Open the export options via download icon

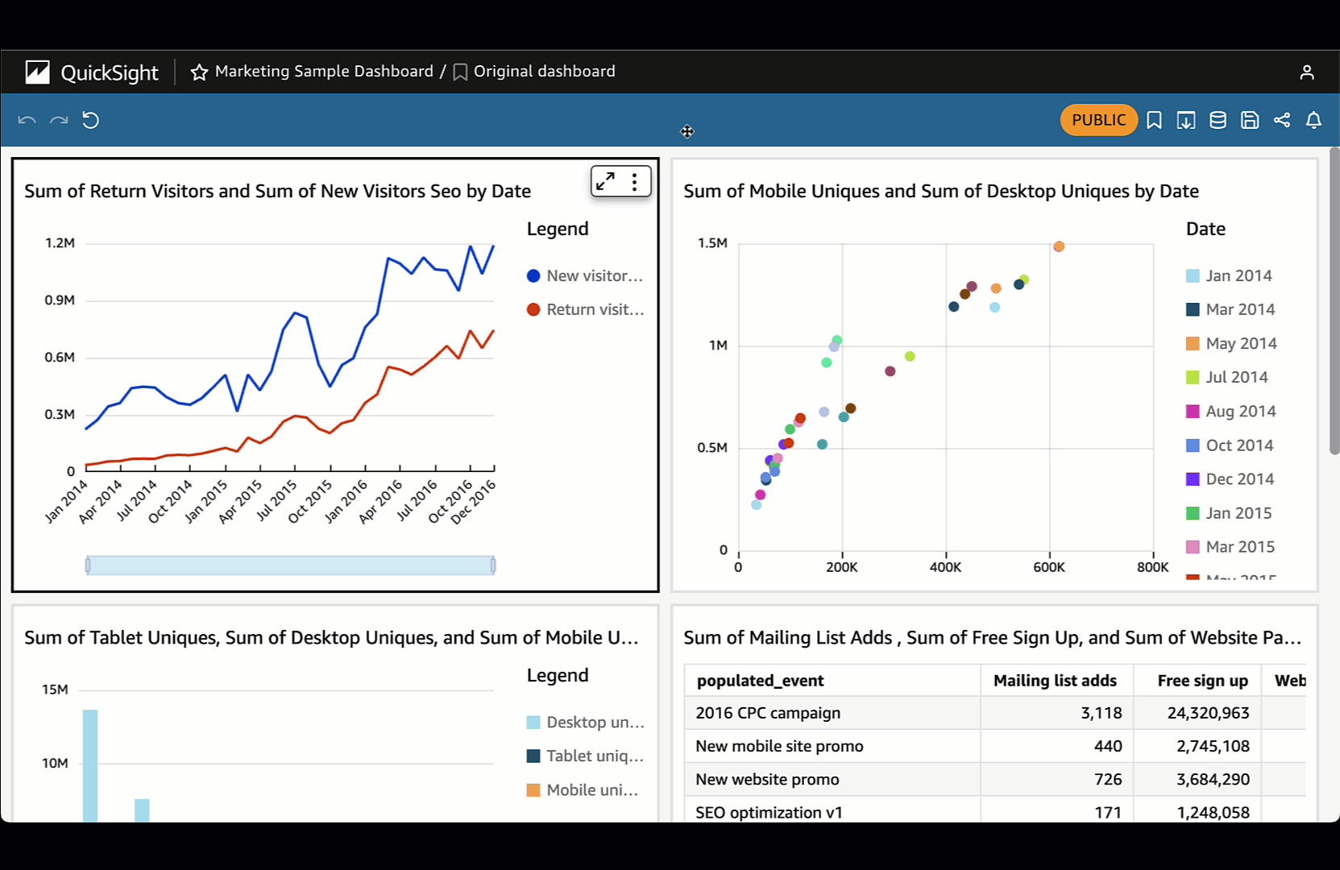1185,119
